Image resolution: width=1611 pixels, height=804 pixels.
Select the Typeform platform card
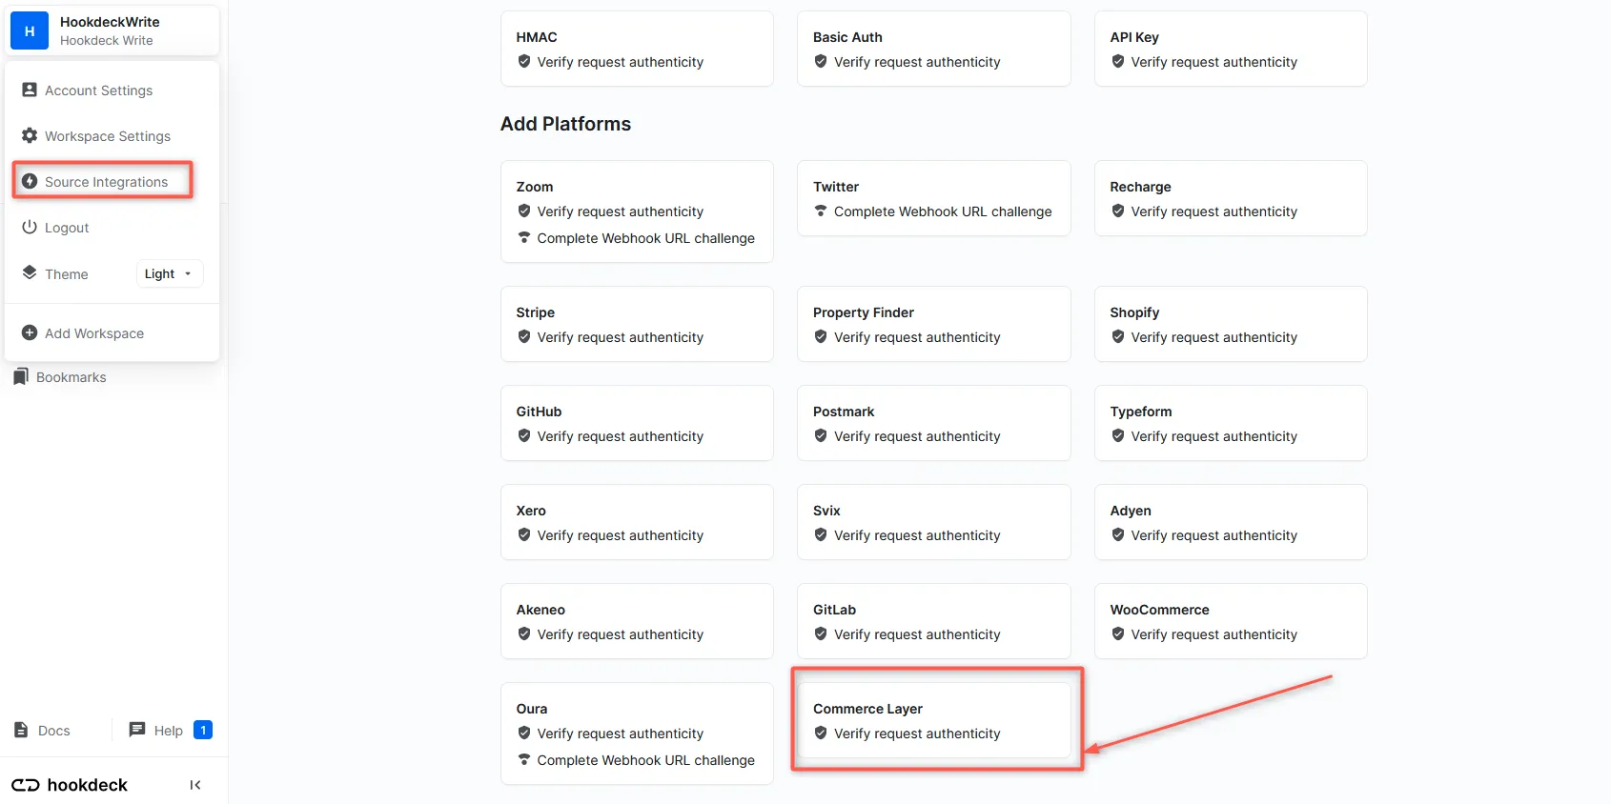coord(1231,423)
